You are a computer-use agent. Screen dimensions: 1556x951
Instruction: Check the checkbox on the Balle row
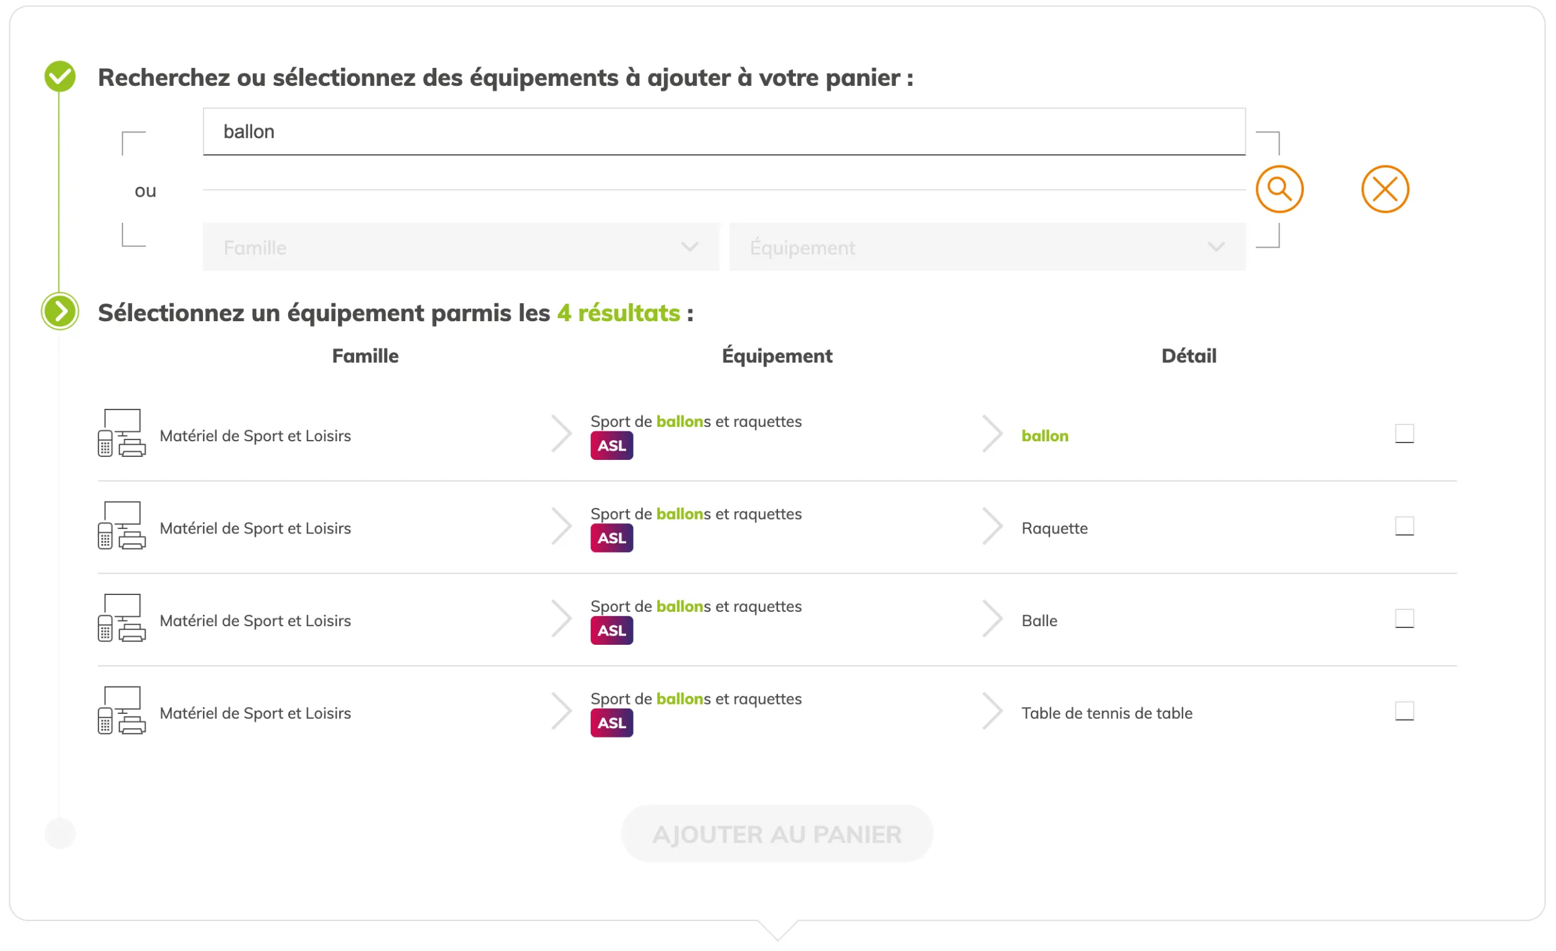point(1404,619)
